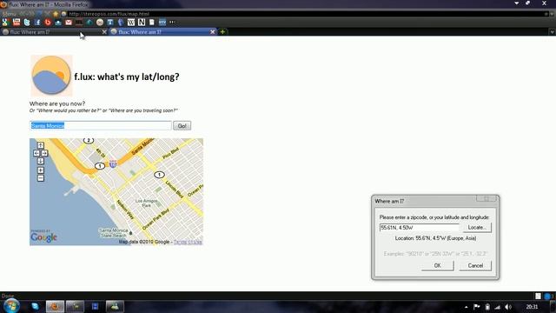Show hidden tray icons arrow
The image size is (556, 313).
466,307
